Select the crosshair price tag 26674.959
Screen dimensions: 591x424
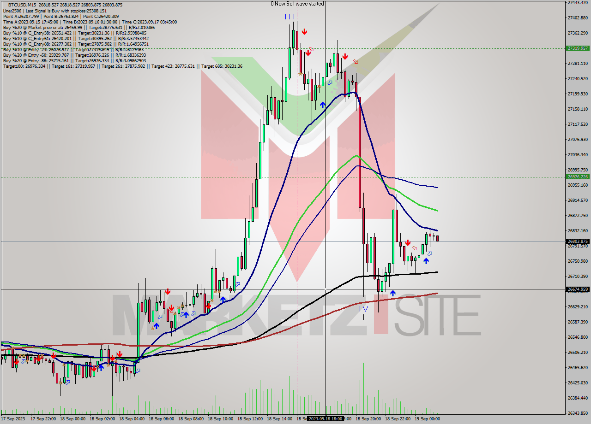[x=578, y=289]
